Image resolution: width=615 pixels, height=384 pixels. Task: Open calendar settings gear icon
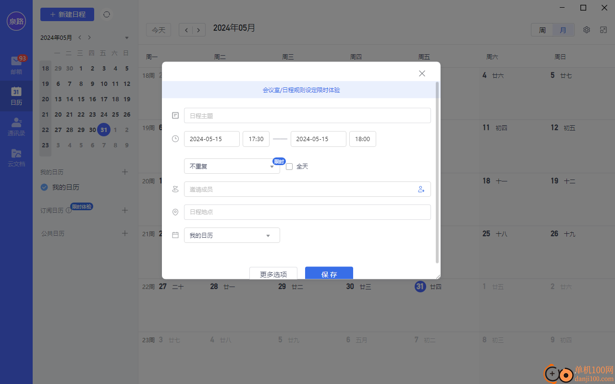tap(587, 30)
